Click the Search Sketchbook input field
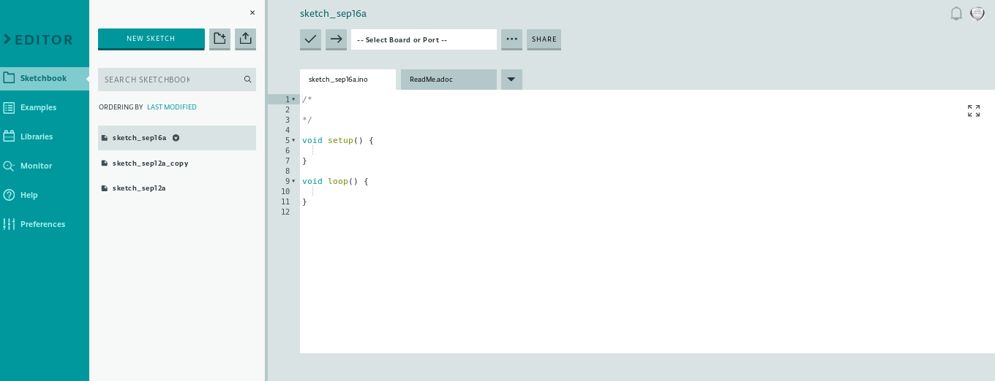This screenshot has height=381, width=995. coord(168,80)
